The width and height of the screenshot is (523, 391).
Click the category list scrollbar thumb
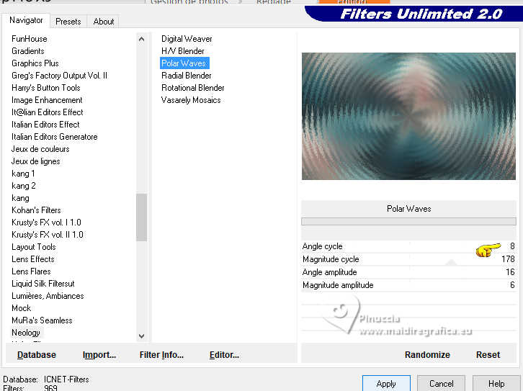[x=141, y=217]
